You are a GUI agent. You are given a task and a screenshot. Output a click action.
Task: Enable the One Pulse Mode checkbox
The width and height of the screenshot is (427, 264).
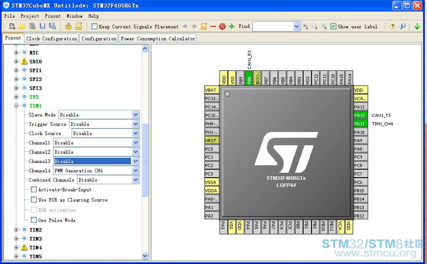[x=34, y=220]
